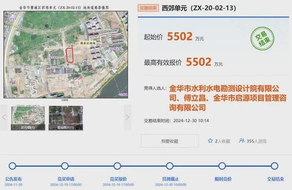Click the 355人浏览 count text

click(257, 141)
